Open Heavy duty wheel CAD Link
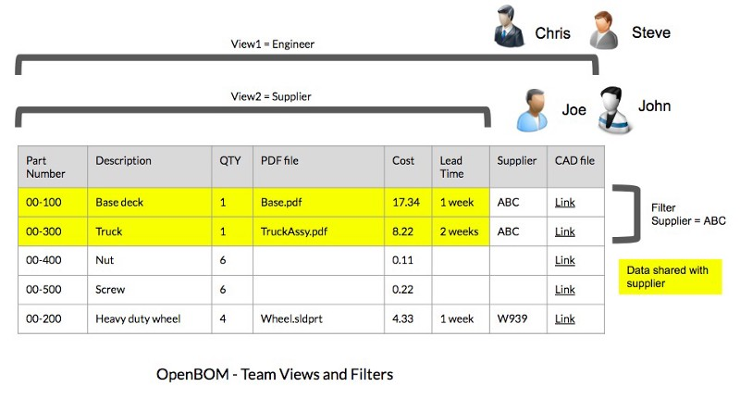The image size is (740, 399). [564, 318]
